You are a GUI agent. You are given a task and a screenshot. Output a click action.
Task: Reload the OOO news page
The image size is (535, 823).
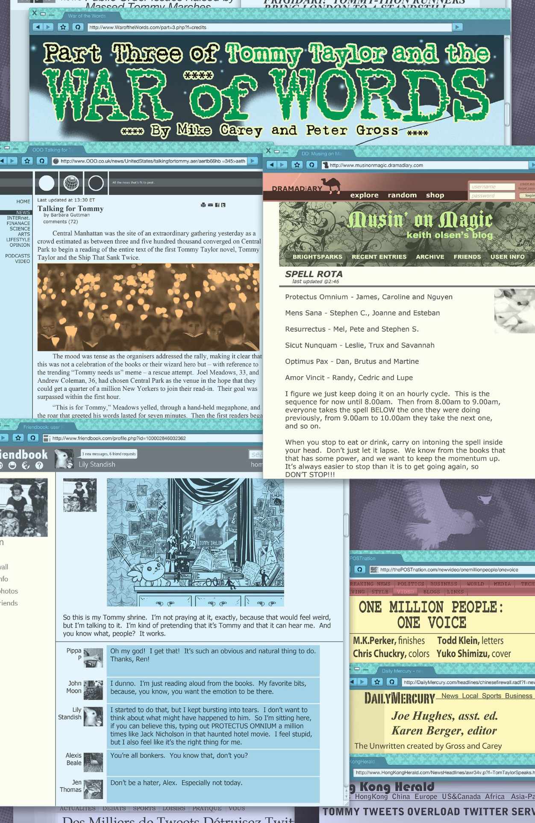[x=41, y=161]
